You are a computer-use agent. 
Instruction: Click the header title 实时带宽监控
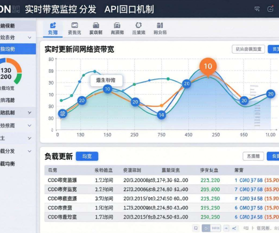tap(51, 9)
